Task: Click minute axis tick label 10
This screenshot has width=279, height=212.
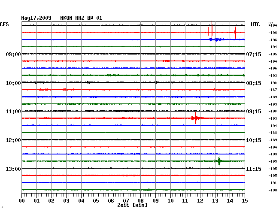Action: [170, 200]
